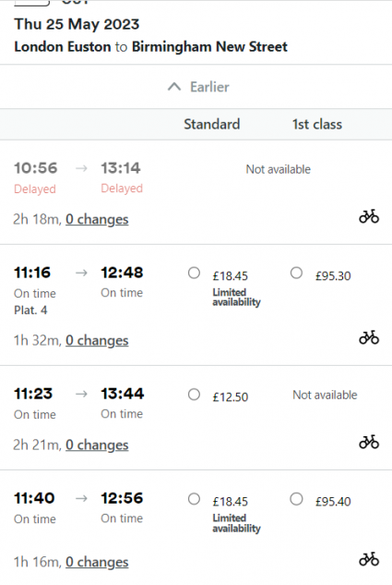Open 0 changes details for 11:16 train

click(x=97, y=341)
